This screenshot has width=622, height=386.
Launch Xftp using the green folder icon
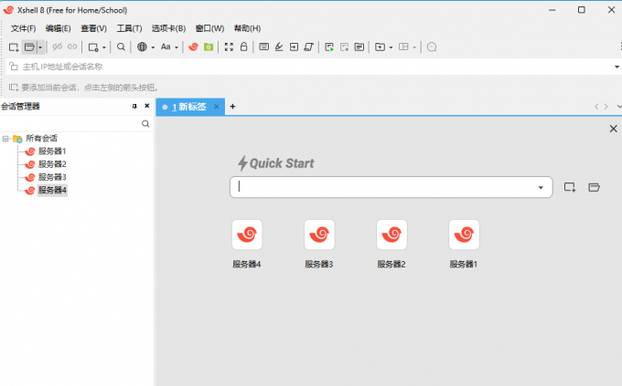click(209, 47)
